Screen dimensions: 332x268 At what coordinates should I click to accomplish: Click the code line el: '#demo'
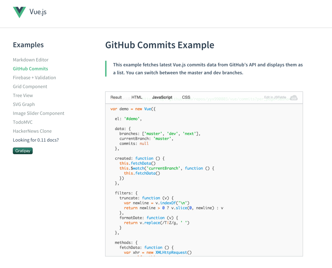pyautogui.click(x=128, y=119)
